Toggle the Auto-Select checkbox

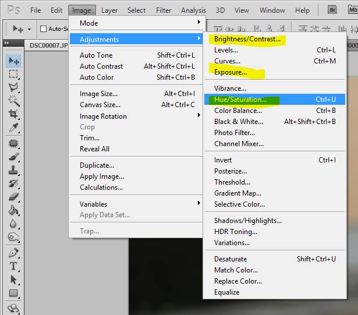point(44,29)
